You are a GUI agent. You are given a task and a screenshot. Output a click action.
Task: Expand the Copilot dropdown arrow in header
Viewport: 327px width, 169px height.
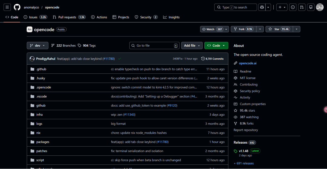tap(268, 7)
